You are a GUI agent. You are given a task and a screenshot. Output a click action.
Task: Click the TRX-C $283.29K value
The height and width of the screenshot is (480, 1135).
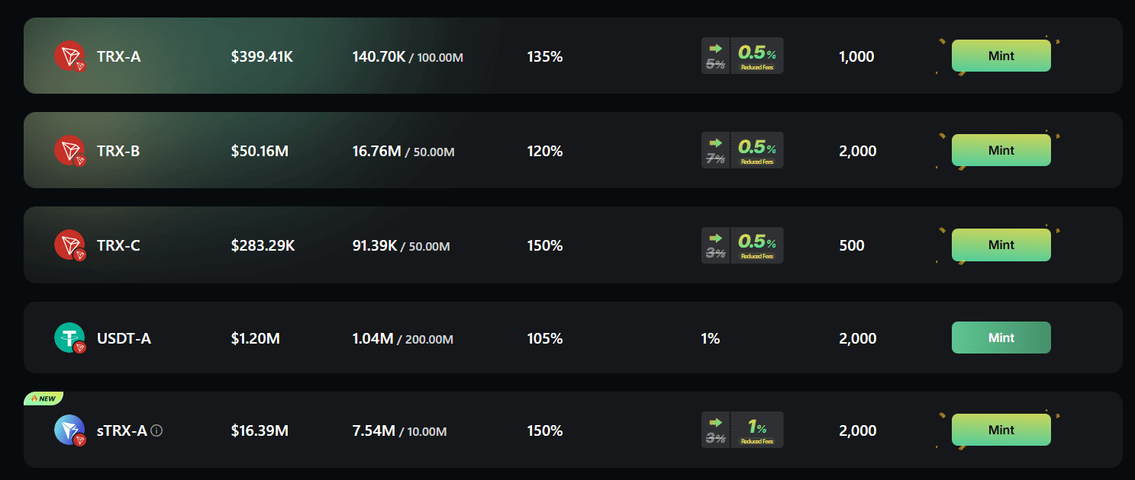[263, 245]
